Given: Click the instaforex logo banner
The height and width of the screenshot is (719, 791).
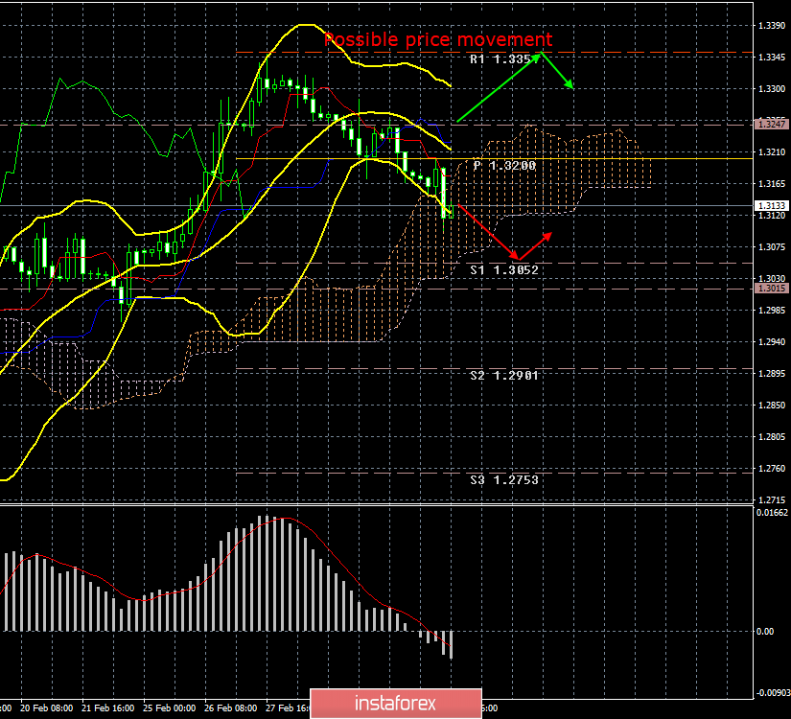Looking at the screenshot, I should [x=395, y=704].
